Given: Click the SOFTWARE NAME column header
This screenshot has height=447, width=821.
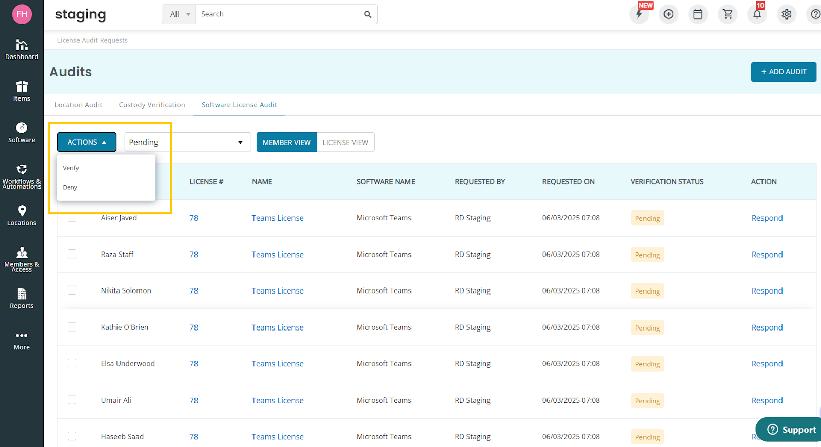Looking at the screenshot, I should (x=386, y=181).
